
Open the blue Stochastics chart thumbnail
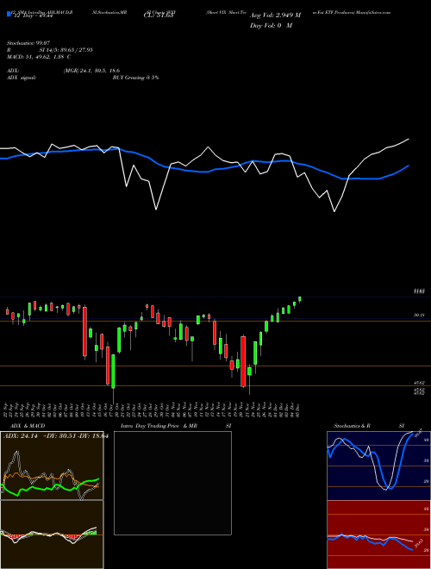(378, 466)
